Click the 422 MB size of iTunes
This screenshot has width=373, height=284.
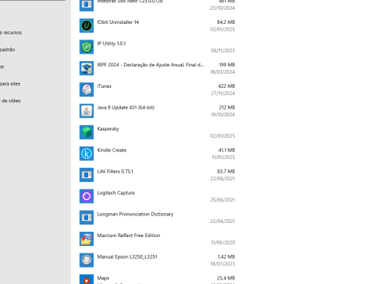226,86
